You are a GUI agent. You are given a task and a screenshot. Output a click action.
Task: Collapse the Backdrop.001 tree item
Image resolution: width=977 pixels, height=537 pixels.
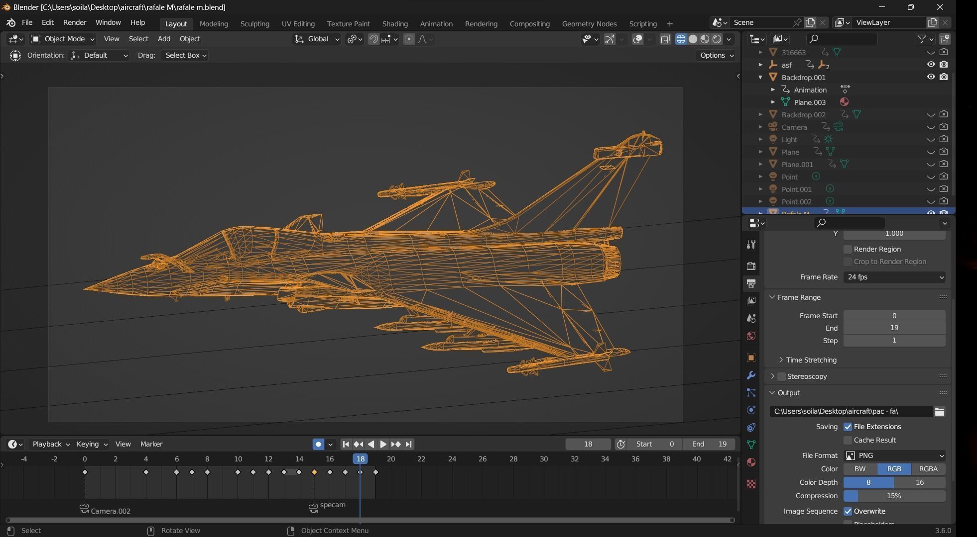pos(760,78)
